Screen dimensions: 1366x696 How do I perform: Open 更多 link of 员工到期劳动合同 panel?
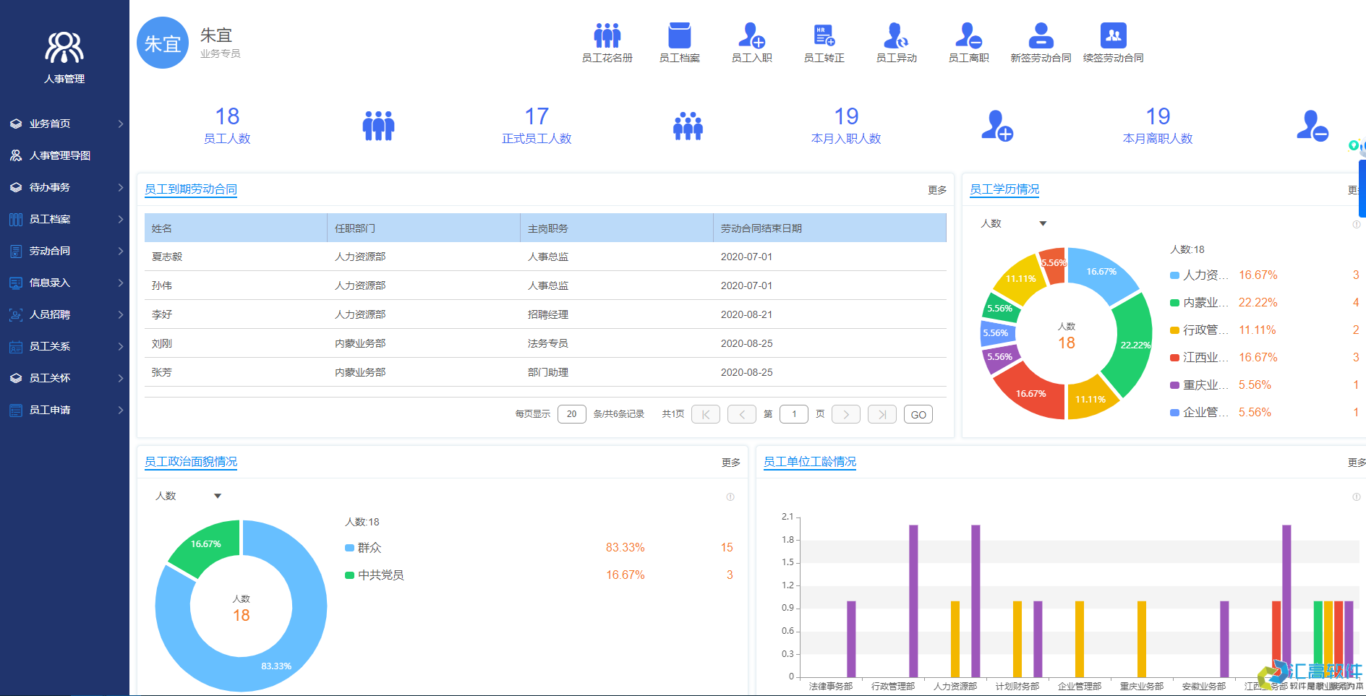936,190
